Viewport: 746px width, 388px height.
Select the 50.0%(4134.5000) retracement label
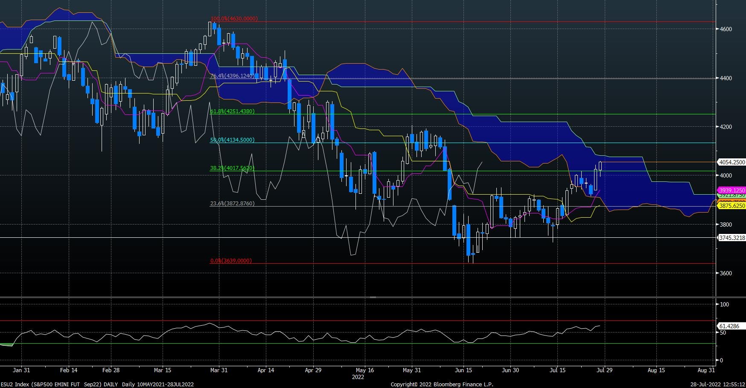click(232, 140)
